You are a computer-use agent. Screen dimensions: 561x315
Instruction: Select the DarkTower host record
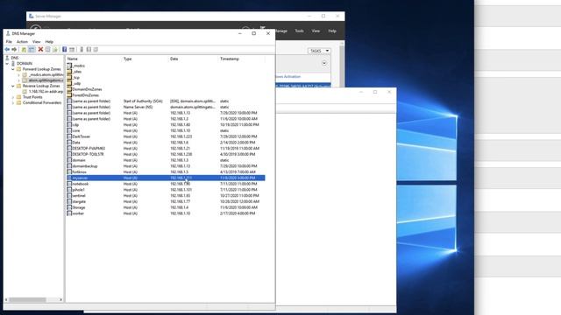(x=166, y=136)
